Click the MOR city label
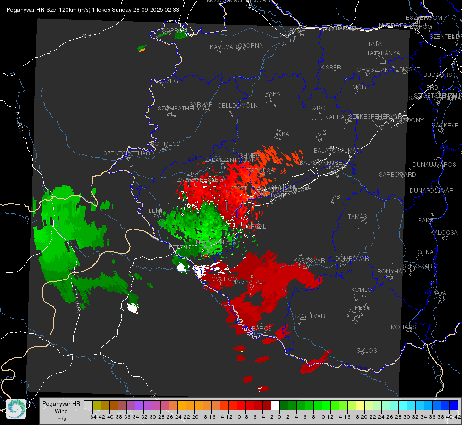Screen dimensions: 462x425 click(360, 87)
